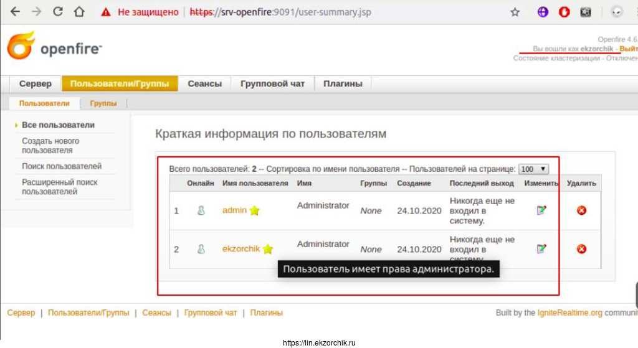Switch to the Сеансы tab
Viewport: 638px width, 348px height.
point(204,84)
